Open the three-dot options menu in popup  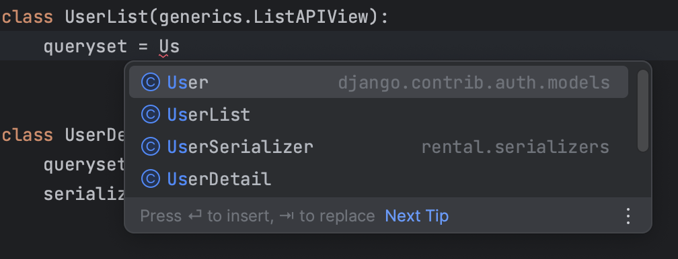tap(628, 216)
